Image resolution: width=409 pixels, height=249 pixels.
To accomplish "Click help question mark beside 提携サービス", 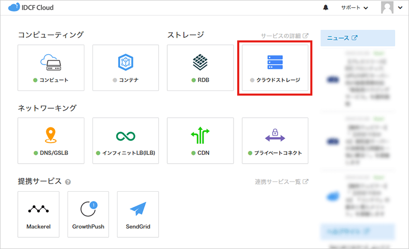I will [x=68, y=182].
